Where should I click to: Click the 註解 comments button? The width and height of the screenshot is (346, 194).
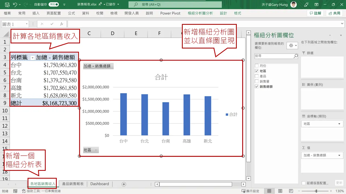point(315,13)
